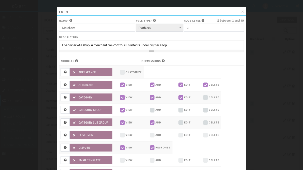Disable the Email Template module button
This screenshot has height=170, width=303.
click(x=91, y=160)
